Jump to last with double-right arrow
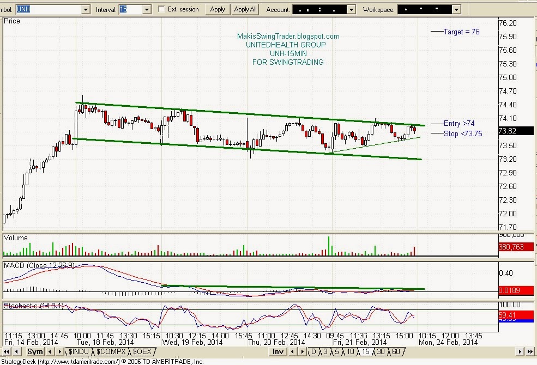 [530, 351]
